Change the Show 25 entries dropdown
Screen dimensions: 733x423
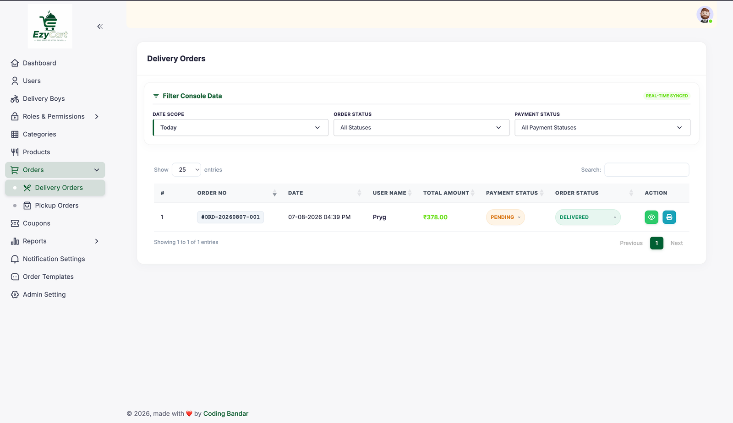point(186,170)
